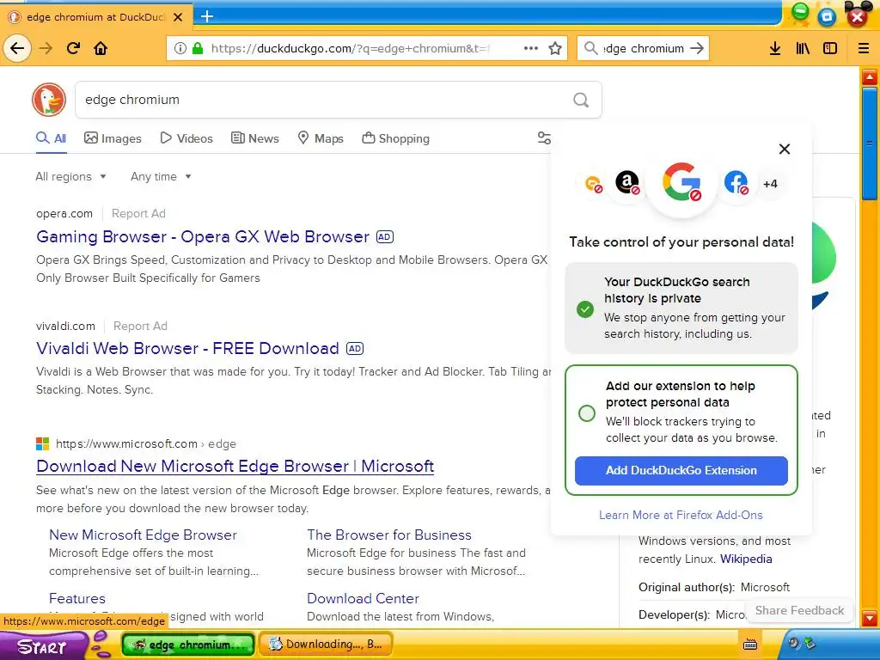Toggle the sidebar view icon

pyautogui.click(x=830, y=48)
